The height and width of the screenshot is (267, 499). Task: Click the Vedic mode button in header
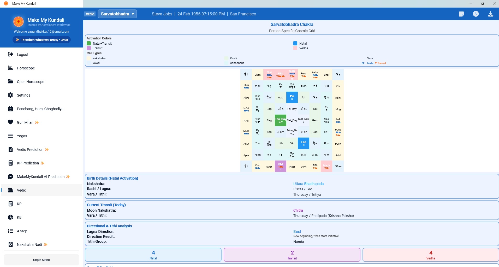click(90, 14)
